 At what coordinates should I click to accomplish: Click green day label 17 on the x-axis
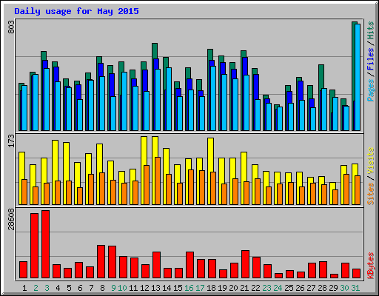coord(200,288)
